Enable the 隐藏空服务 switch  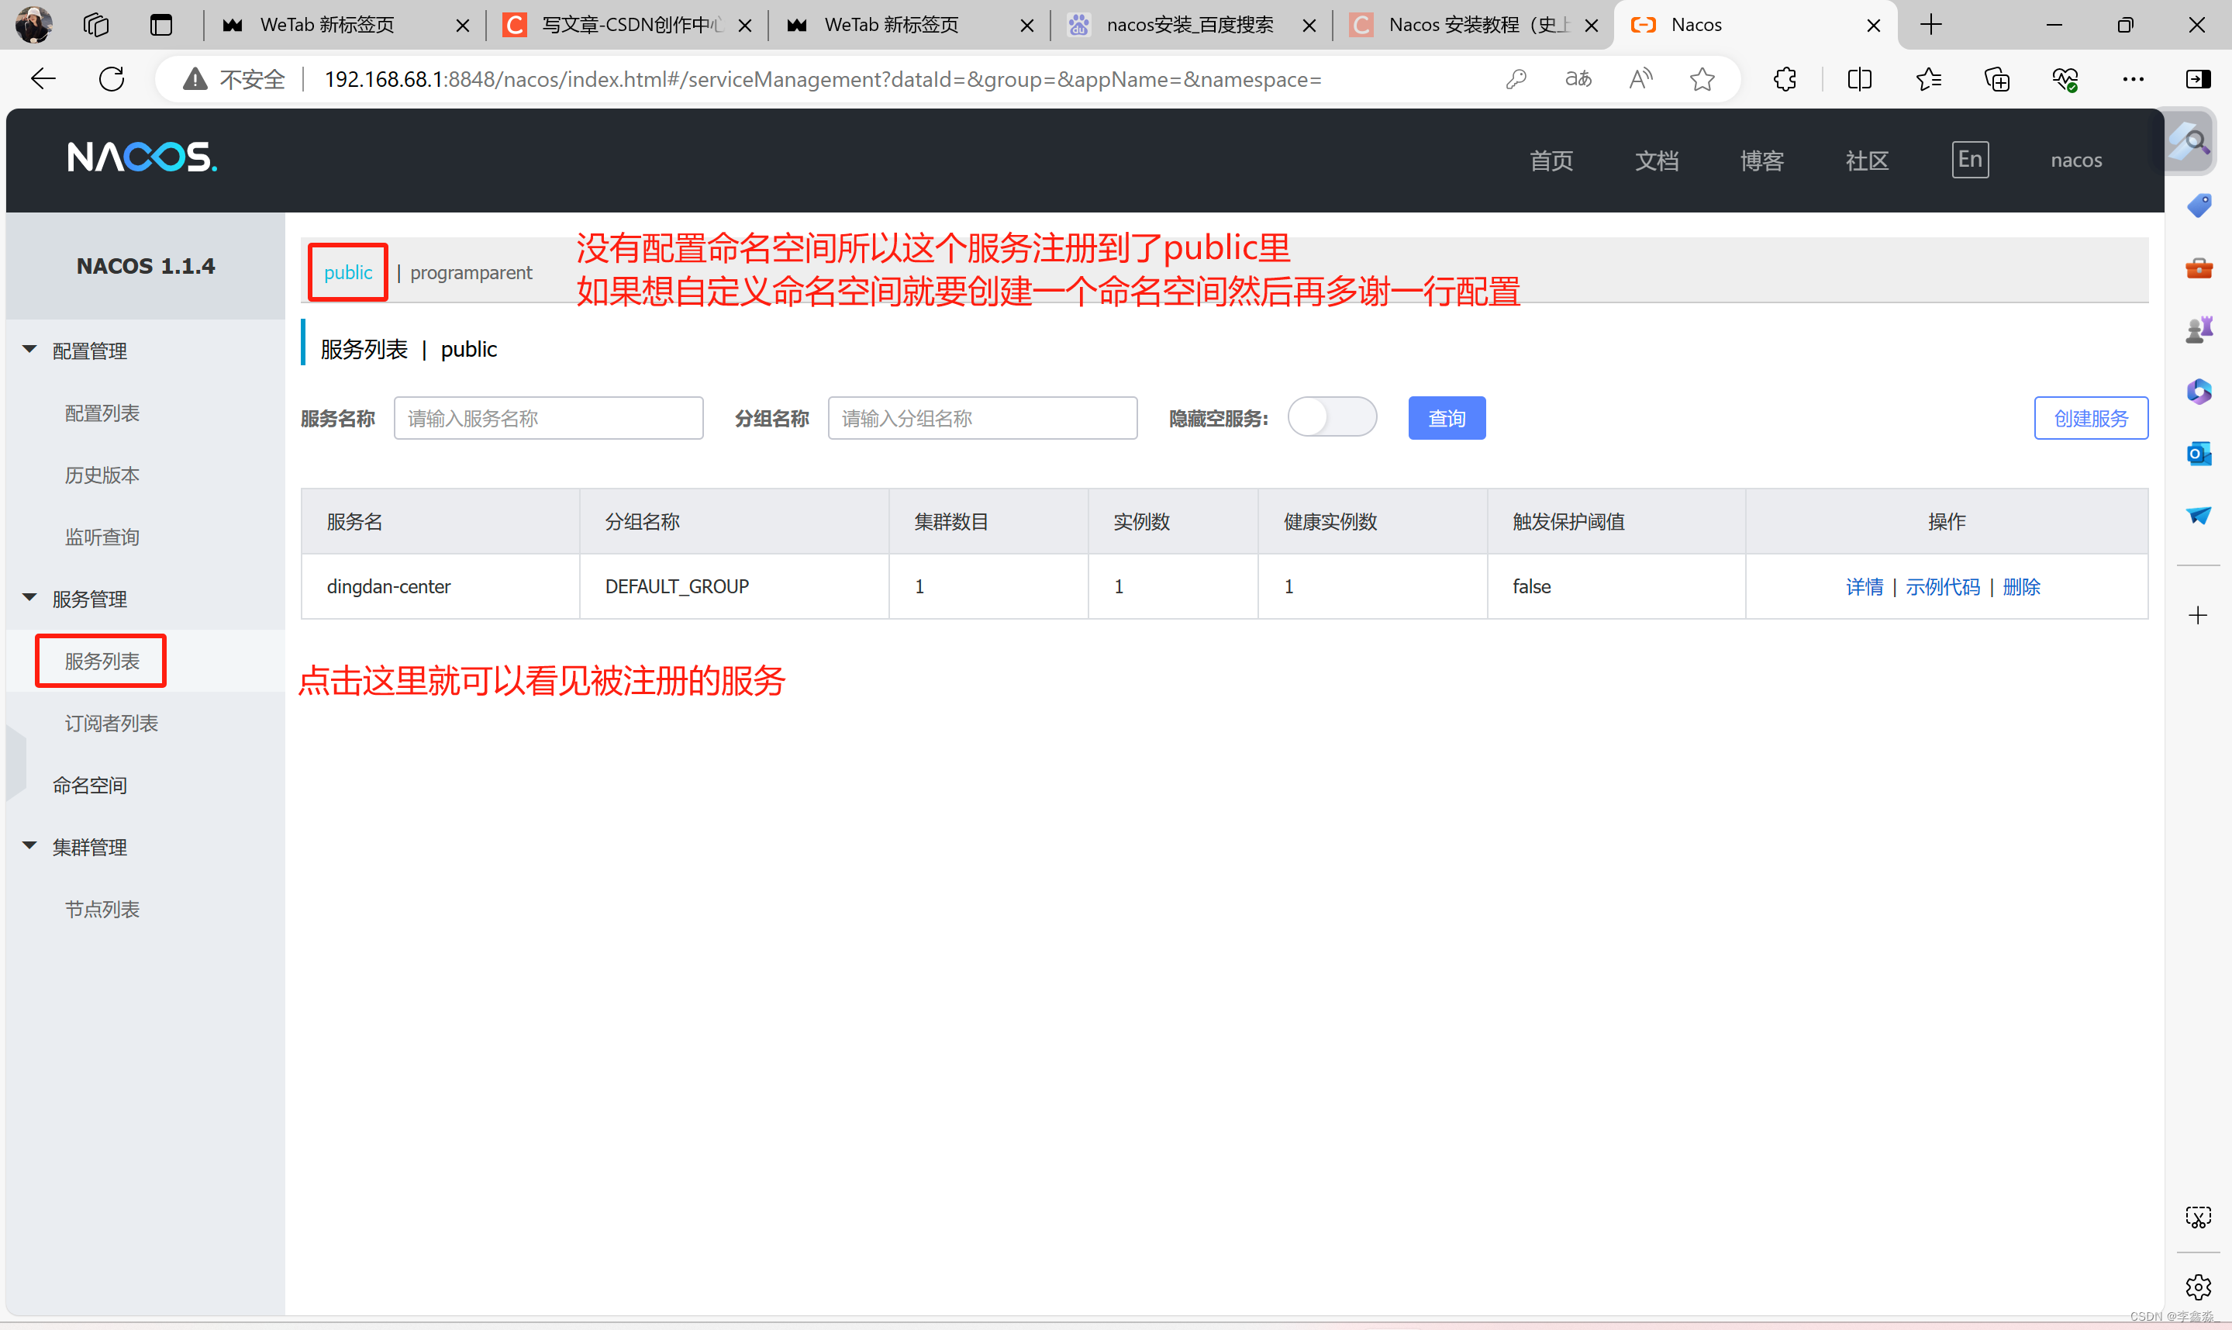[x=1332, y=416]
